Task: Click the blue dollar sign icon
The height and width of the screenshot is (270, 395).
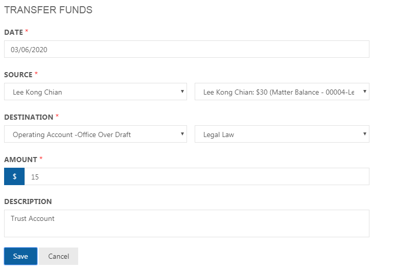Action: [x=14, y=176]
